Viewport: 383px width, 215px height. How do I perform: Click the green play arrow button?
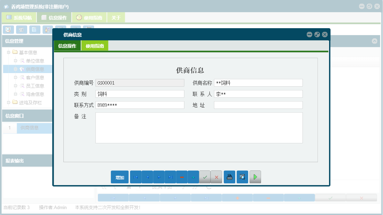pyautogui.click(x=255, y=177)
